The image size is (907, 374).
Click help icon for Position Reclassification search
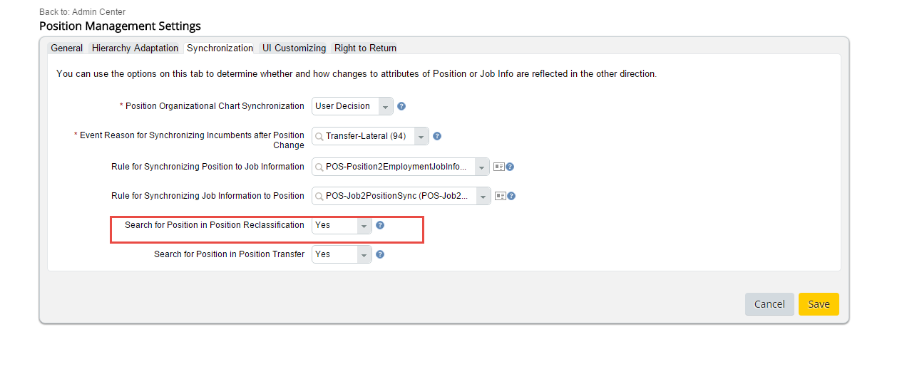[x=380, y=225]
